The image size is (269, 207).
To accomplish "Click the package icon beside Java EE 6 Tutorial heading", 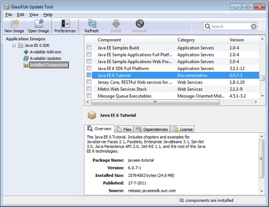I will pos(92,115).
